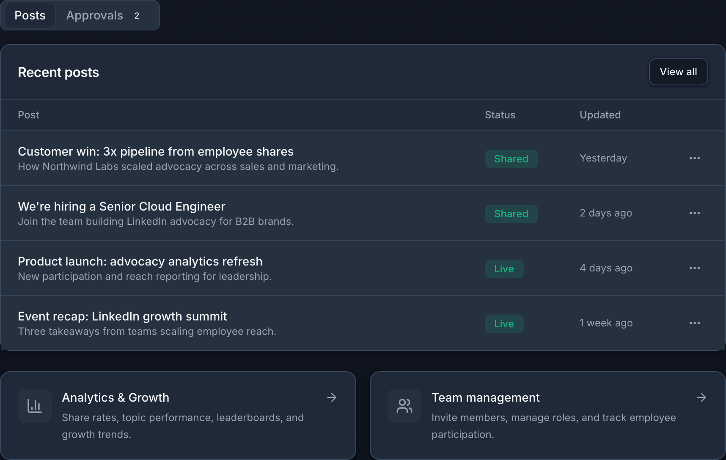Screen dimensions: 726x460
Task: Click 'Share rates, topic performance' description text
Action: [183, 426]
